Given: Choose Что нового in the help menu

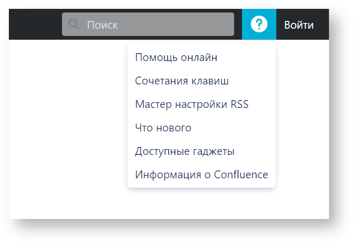Looking at the screenshot, I should click(163, 128).
